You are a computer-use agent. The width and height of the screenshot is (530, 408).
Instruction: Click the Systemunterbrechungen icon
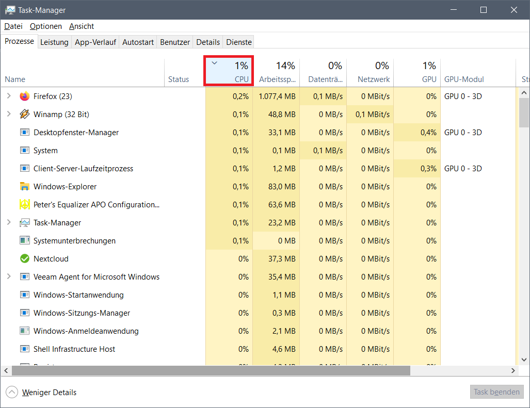pos(25,240)
